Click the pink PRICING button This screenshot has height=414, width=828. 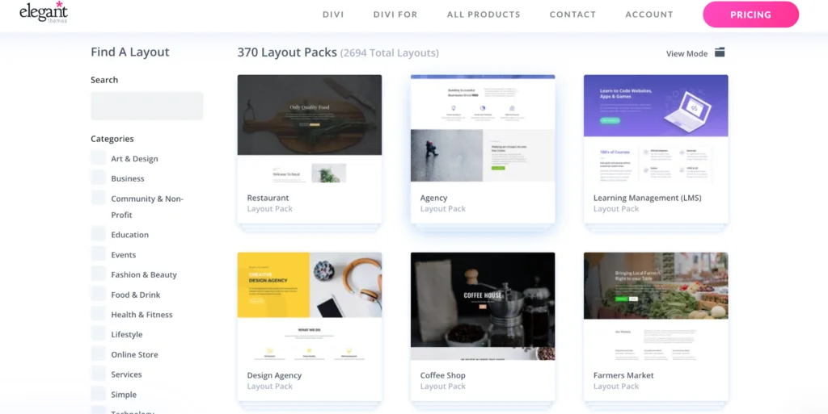click(x=751, y=15)
